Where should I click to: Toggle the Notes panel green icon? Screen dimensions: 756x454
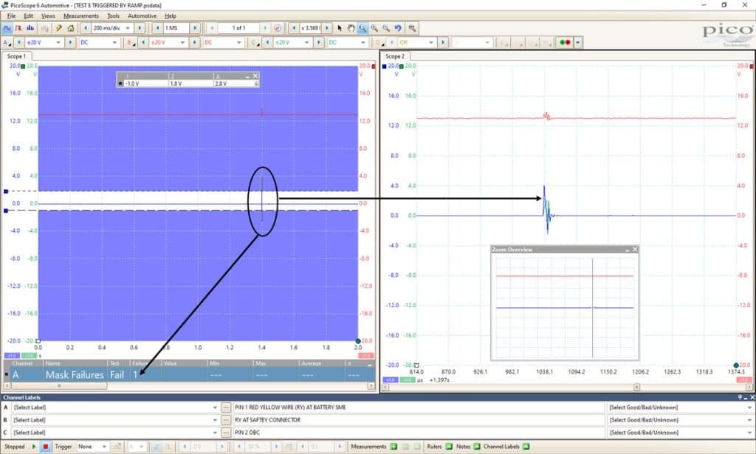[477, 447]
